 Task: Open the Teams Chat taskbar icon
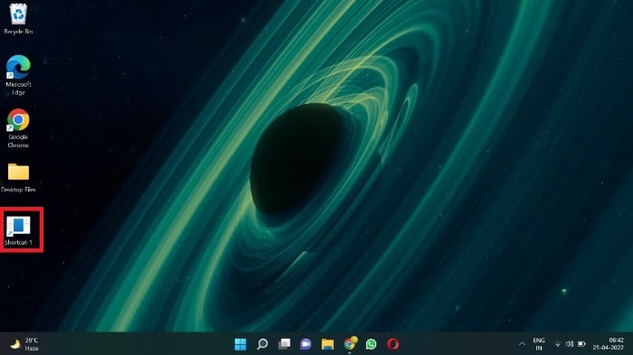pos(306,344)
